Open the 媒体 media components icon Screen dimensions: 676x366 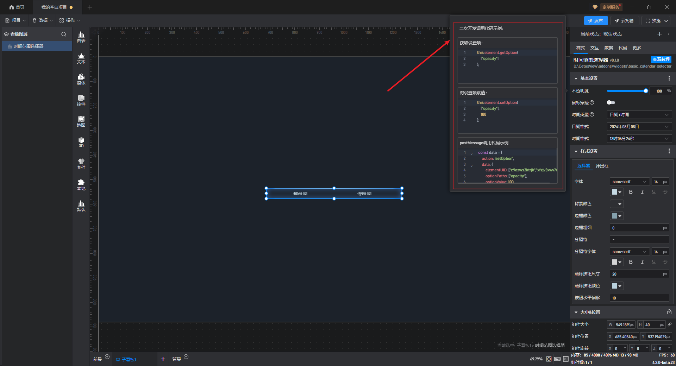click(x=81, y=79)
